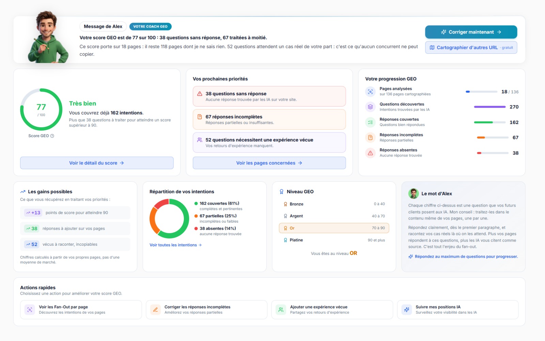Click the map icon in Cartographier button
545x341 pixels.
pyautogui.click(x=432, y=48)
